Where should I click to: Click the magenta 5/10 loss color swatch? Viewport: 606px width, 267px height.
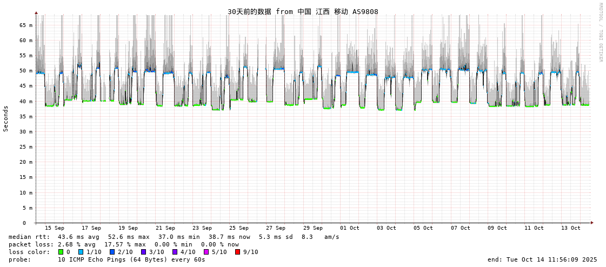[206, 252]
